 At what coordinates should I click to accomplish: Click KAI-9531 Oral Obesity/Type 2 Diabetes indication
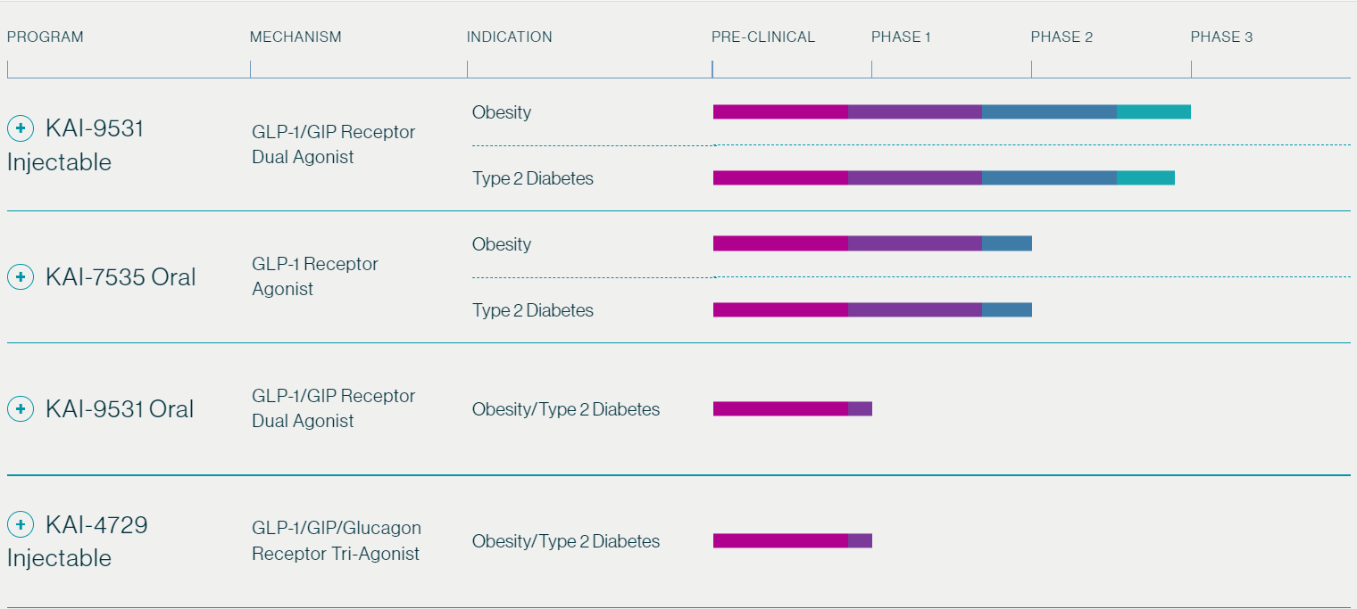click(x=566, y=409)
